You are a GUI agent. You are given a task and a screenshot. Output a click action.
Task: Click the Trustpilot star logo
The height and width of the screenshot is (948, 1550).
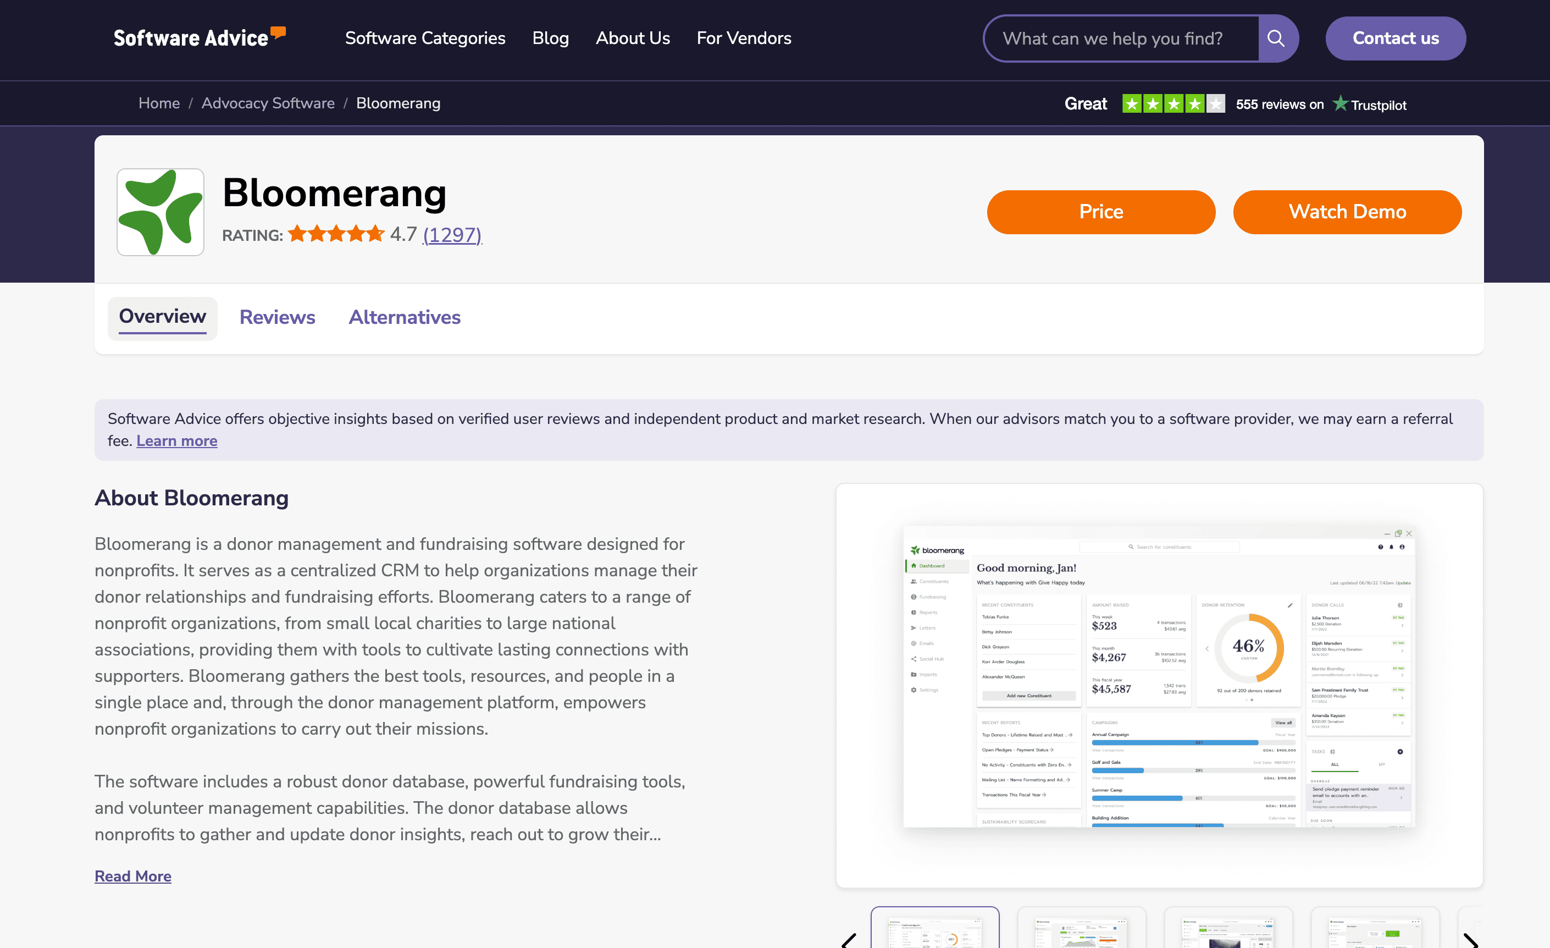(x=1340, y=104)
